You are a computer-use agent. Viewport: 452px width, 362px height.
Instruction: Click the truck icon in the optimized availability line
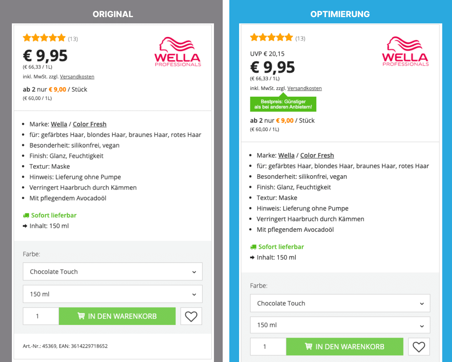(253, 246)
